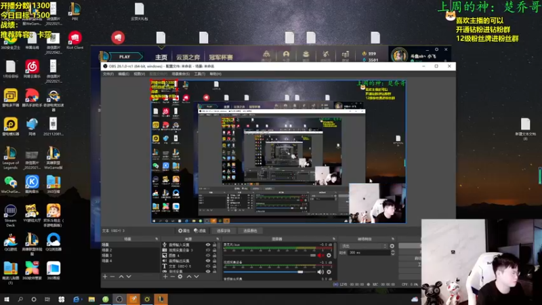Viewport: 542px width, 305px height.
Task: Open source Properties button with gear
Action: click(184, 230)
